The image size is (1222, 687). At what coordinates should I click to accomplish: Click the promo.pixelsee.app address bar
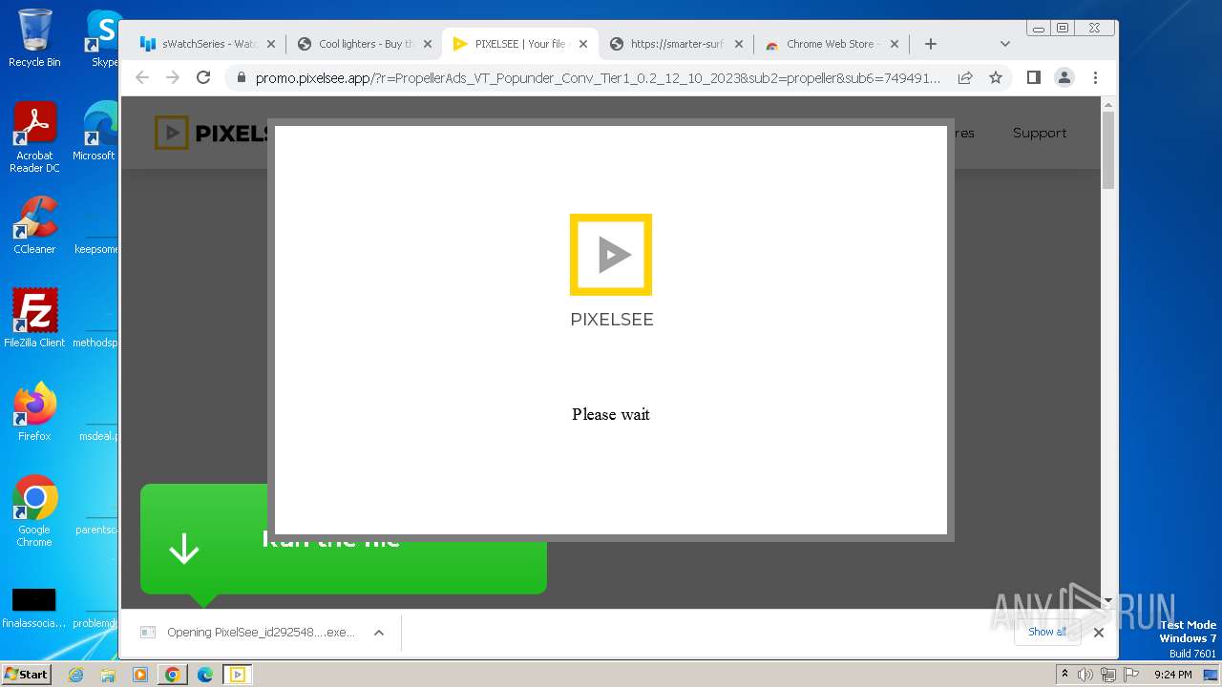[598, 77]
